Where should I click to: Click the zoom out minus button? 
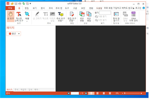[x=123, y=93]
